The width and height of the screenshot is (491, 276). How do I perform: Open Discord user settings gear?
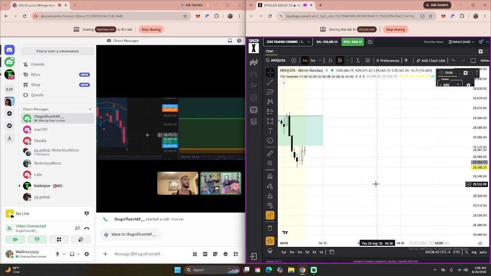point(87,254)
